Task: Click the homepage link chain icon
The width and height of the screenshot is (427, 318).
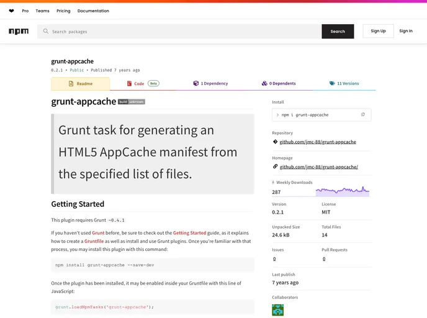Action: point(275,166)
